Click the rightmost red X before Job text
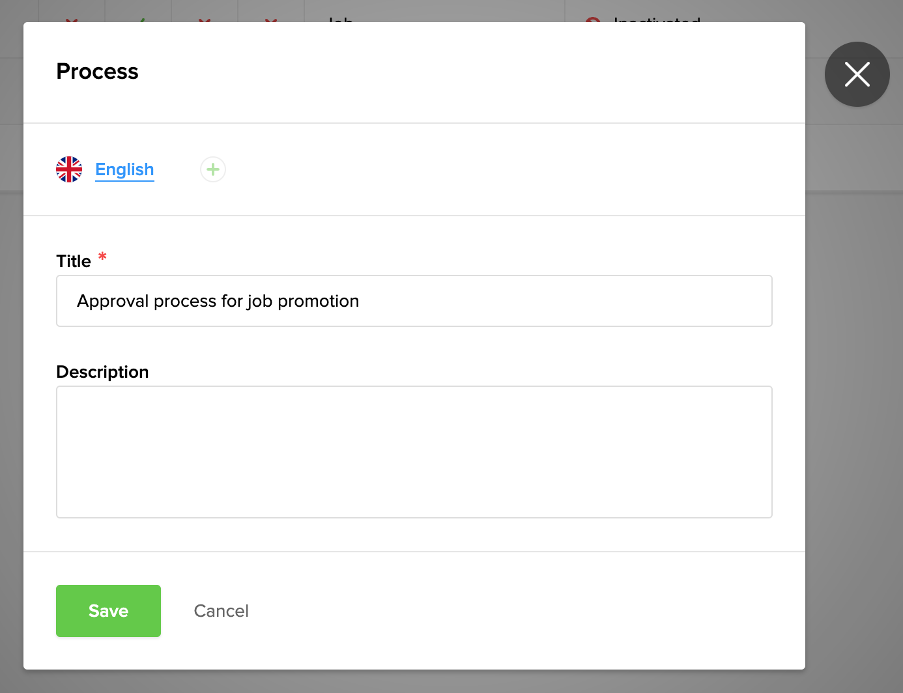Viewport: 903px width, 693px height. click(271, 20)
